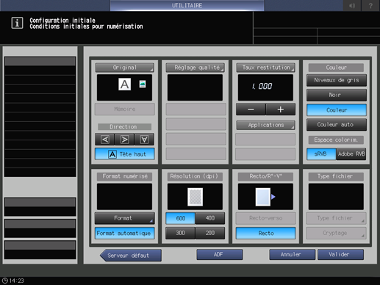Select Recto single-sided scanning
Screen dimensions: 380x285
click(266, 233)
